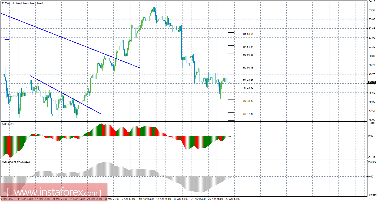Click the 9 Mar 2017 date label
The height and width of the screenshot is (202, 378).
point(6,199)
